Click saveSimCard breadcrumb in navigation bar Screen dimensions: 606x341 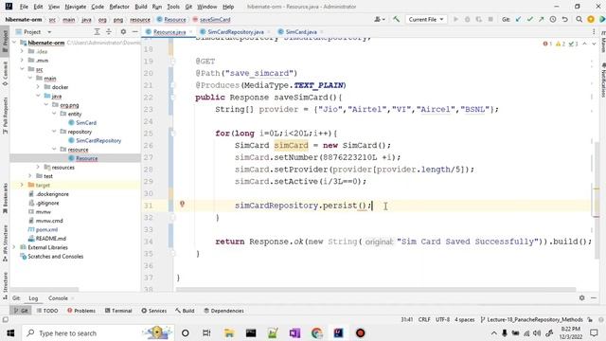pyautogui.click(x=211, y=19)
